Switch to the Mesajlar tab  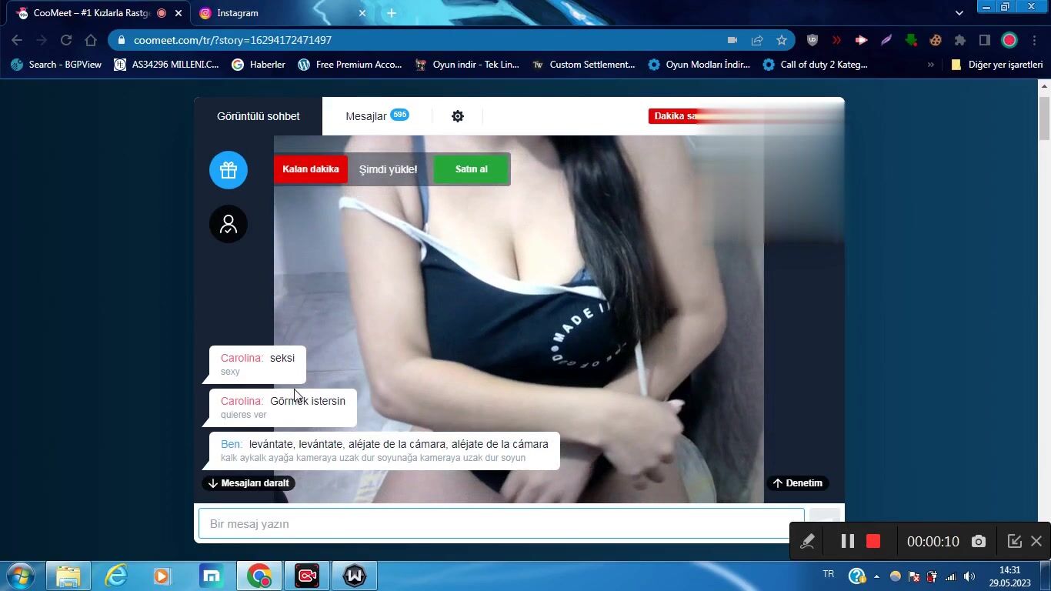367,116
